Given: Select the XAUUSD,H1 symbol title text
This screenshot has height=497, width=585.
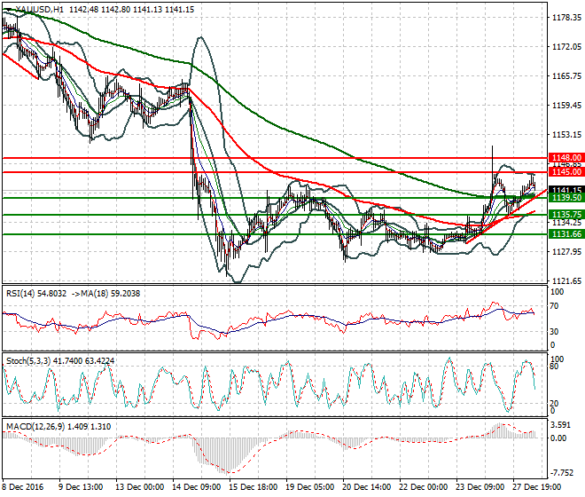Looking at the screenshot, I should pyautogui.click(x=37, y=8).
